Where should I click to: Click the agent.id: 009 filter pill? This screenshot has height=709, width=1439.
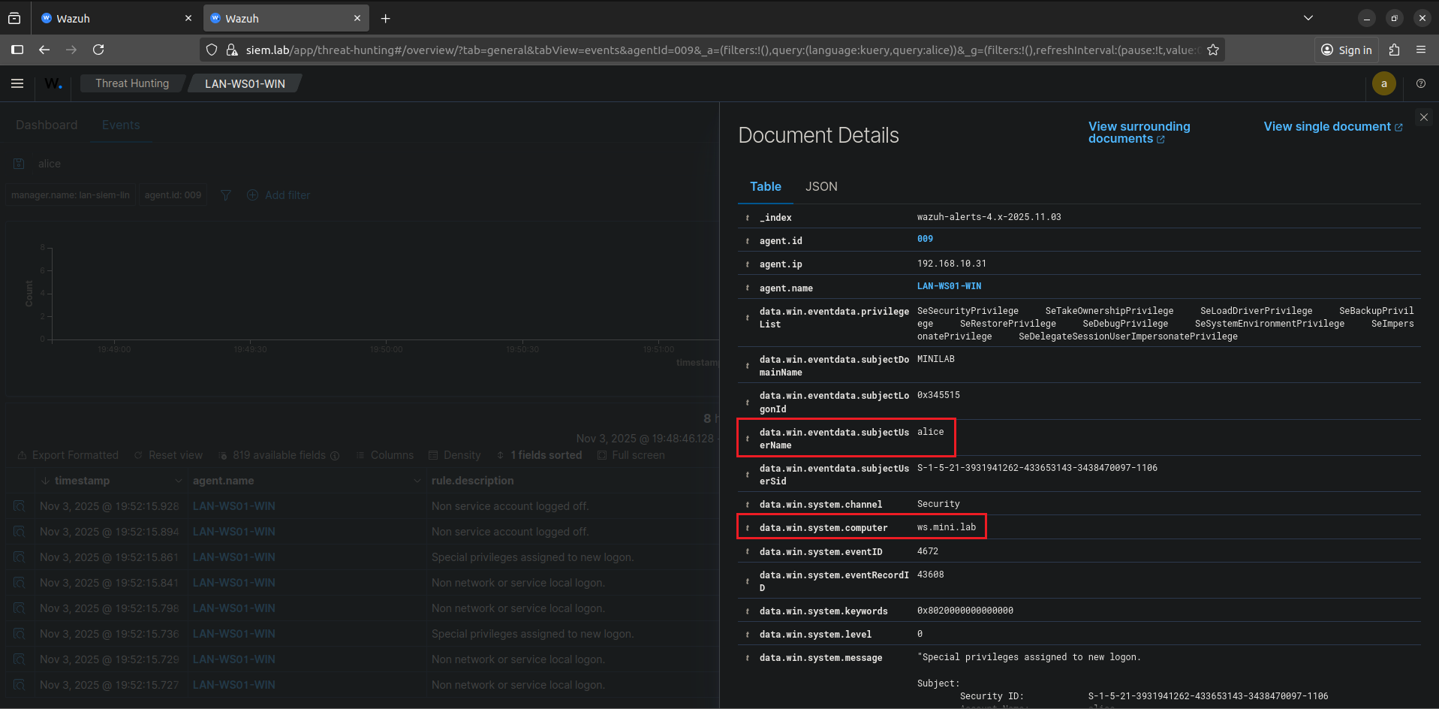(x=173, y=195)
